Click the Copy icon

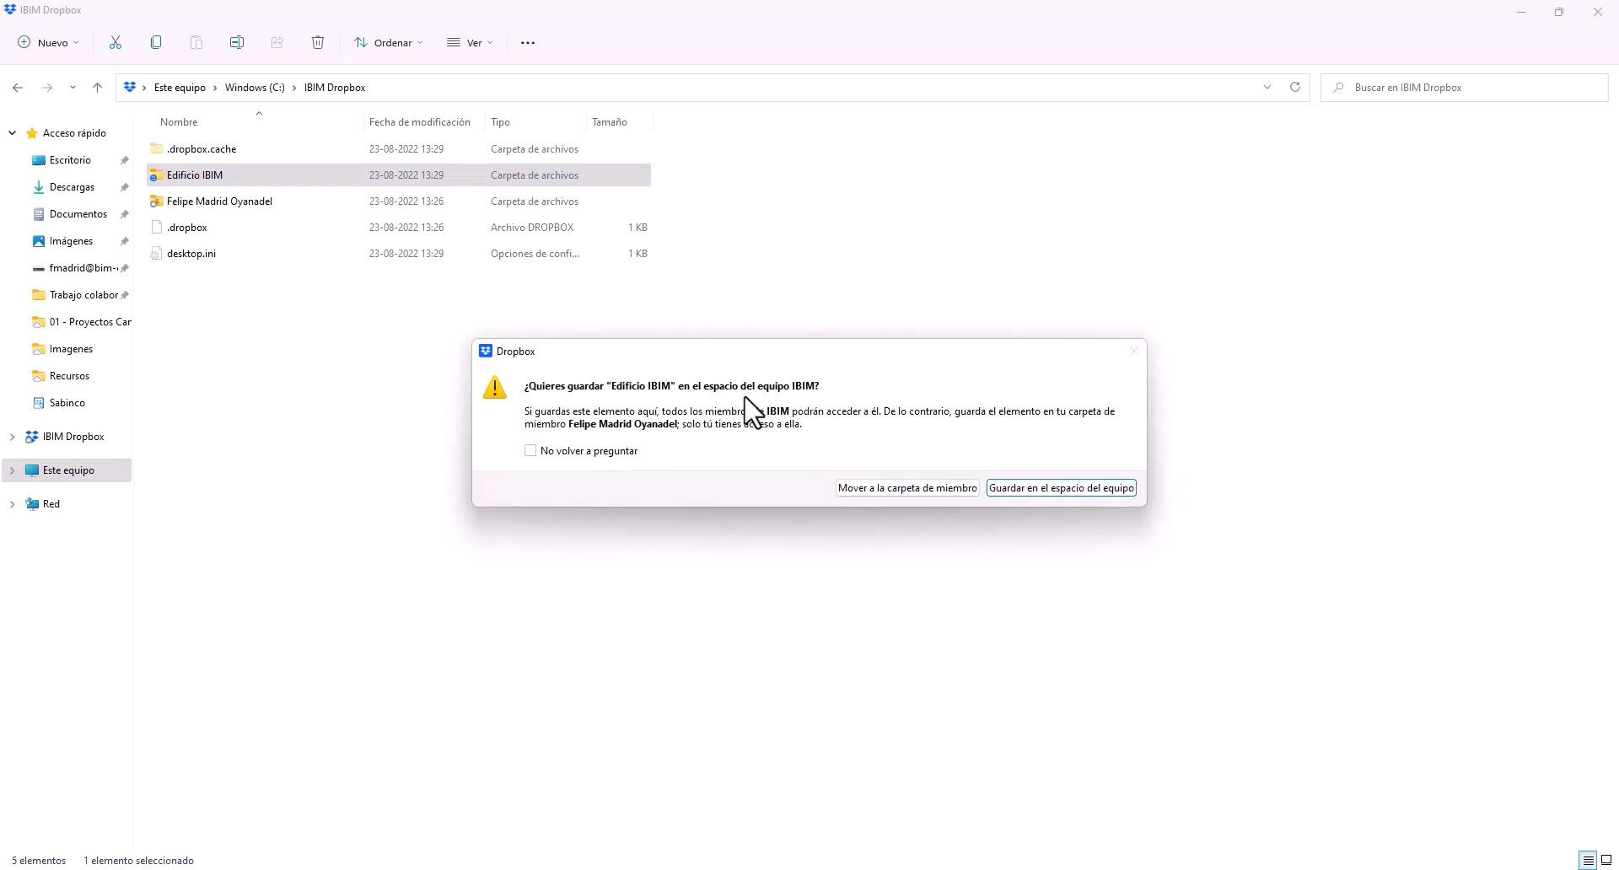[x=156, y=42]
